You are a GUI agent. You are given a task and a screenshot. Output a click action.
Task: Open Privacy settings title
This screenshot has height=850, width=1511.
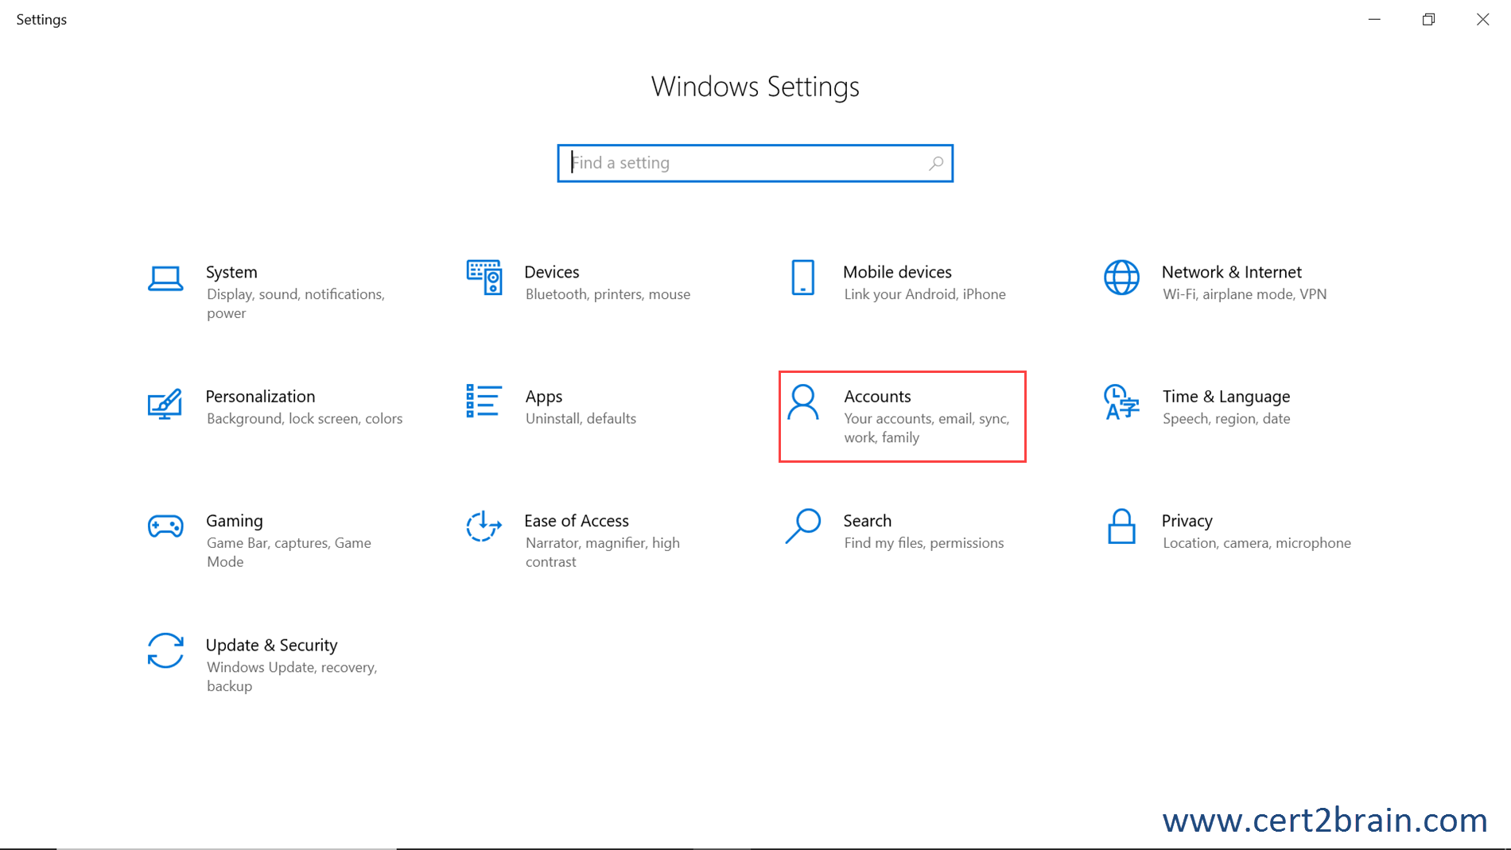[x=1187, y=521]
